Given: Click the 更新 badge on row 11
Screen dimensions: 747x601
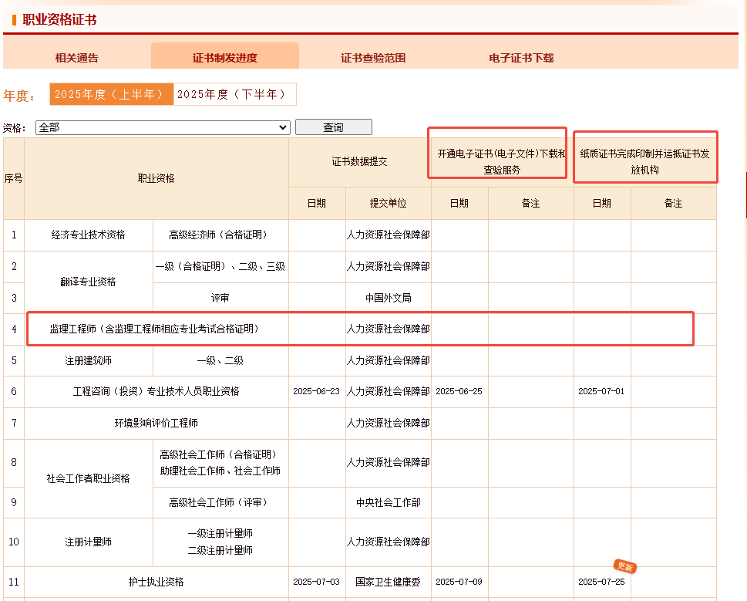Looking at the screenshot, I should 625,566.
